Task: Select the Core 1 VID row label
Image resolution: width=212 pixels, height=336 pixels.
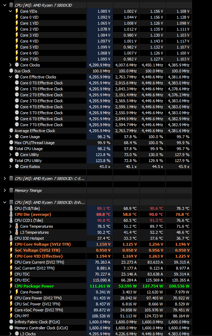Action: click(29, 23)
